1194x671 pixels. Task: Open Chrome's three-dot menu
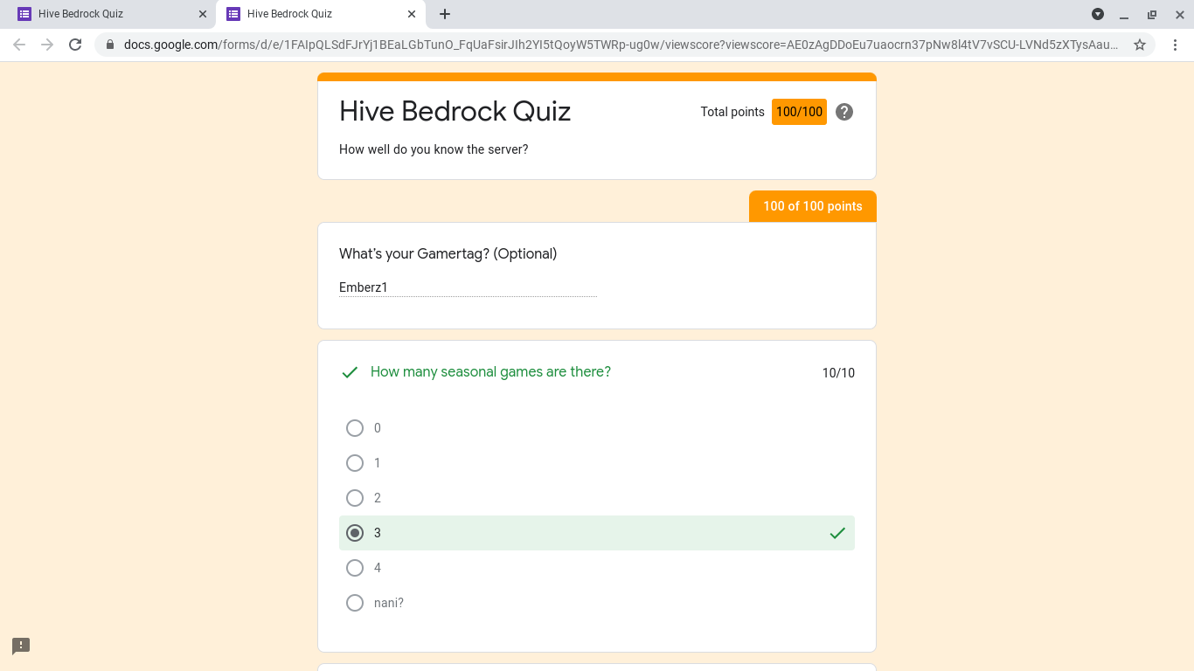point(1176,45)
